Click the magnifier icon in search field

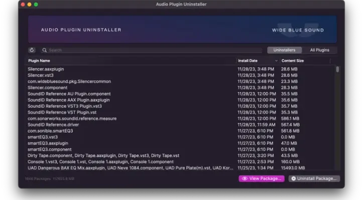pos(45,50)
